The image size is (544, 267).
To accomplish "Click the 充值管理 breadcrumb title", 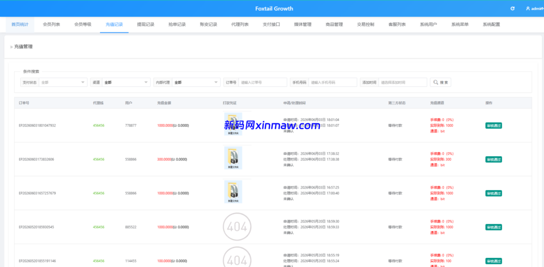I will pyautogui.click(x=23, y=47).
